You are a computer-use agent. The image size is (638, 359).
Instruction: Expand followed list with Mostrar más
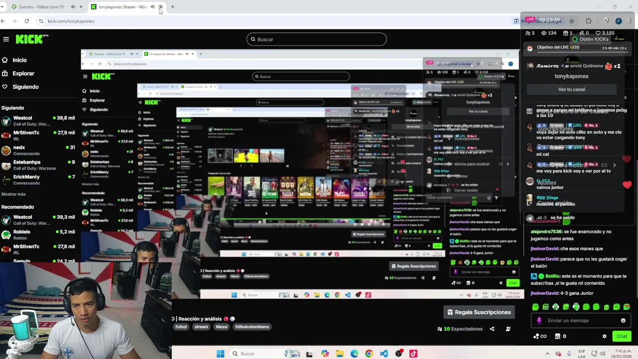point(13,194)
